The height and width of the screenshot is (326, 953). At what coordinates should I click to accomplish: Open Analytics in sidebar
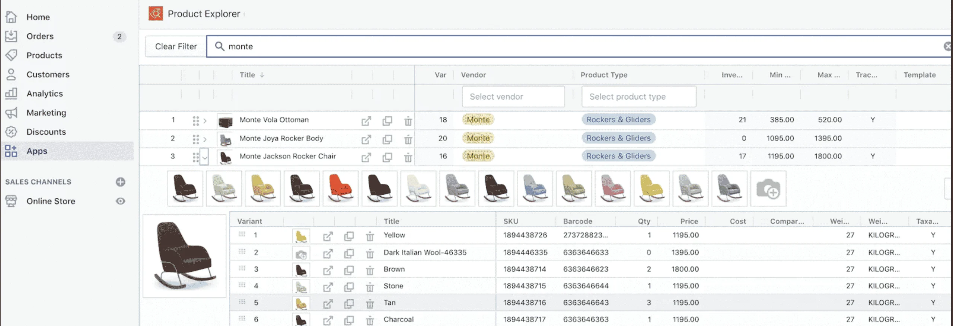click(45, 94)
